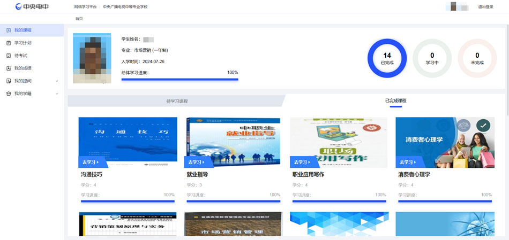The image size is (509, 240).
Task: Open the 职业应用写作 course cover
Action: (339, 142)
